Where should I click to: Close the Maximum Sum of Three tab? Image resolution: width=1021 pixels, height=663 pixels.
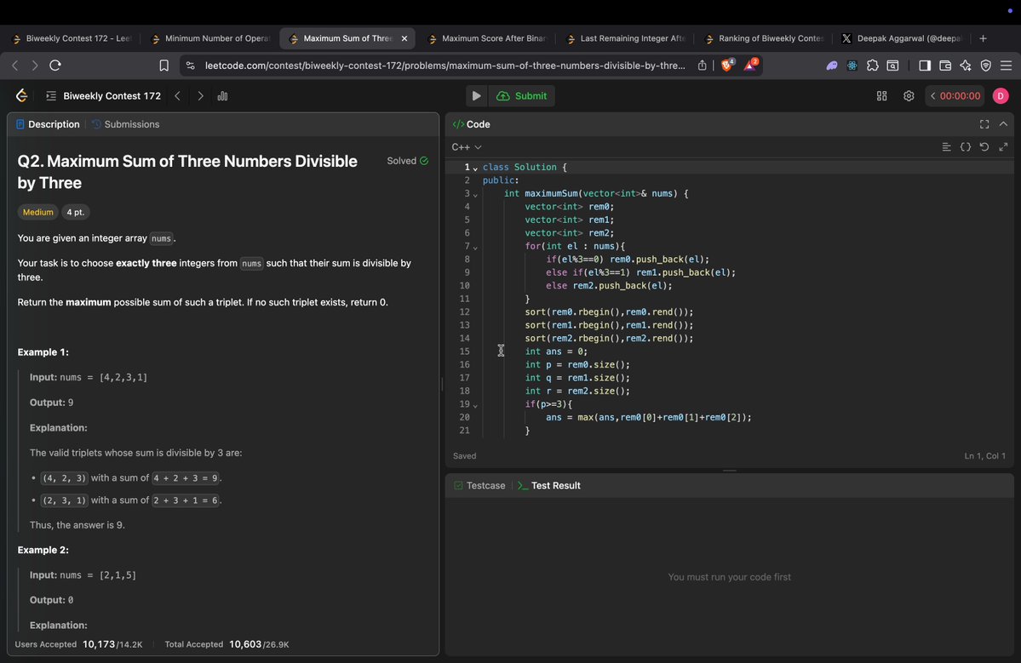[404, 38]
